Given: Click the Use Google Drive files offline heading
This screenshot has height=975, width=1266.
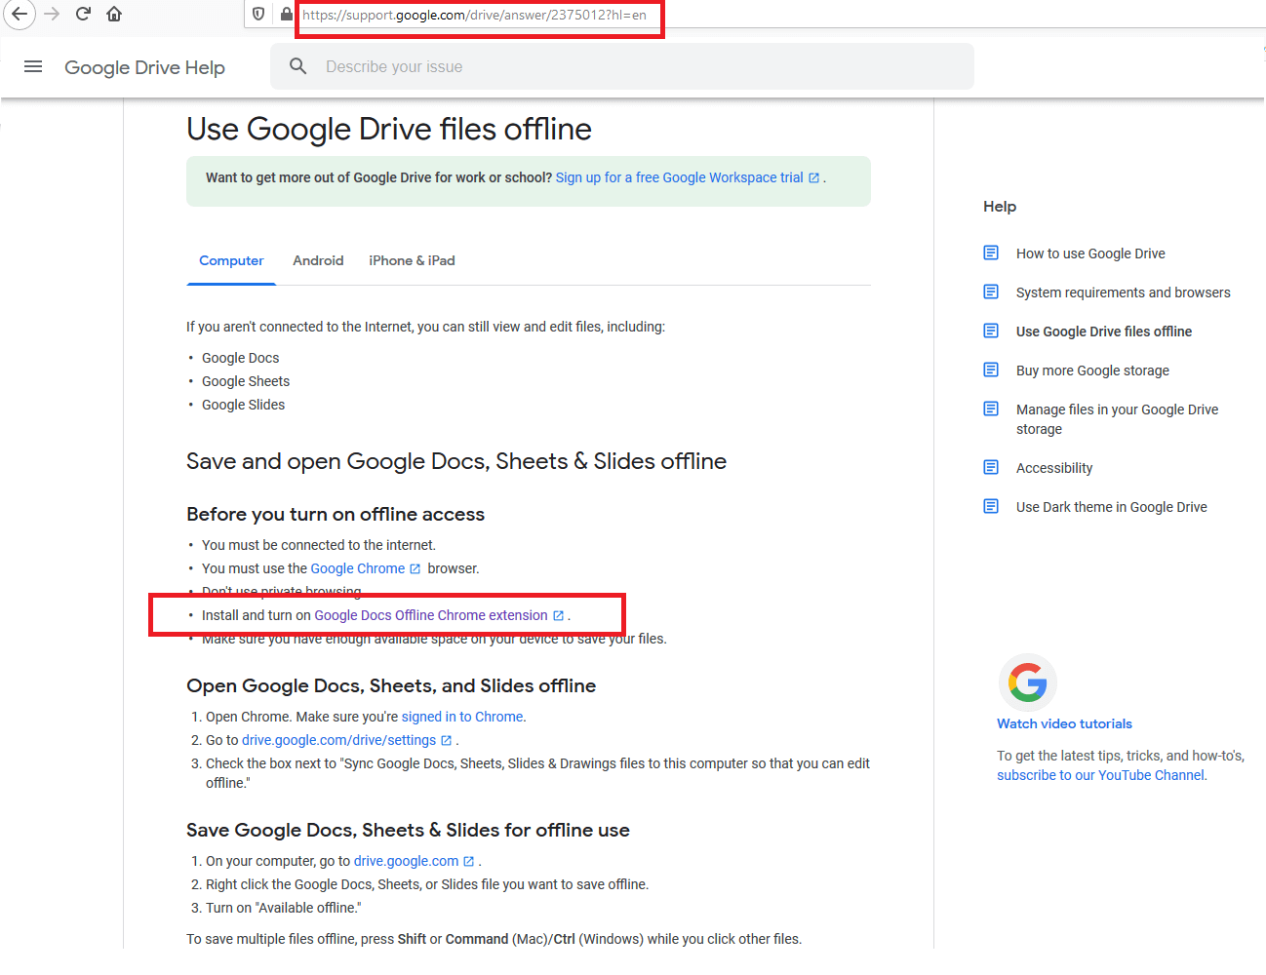Looking at the screenshot, I should (x=389, y=129).
